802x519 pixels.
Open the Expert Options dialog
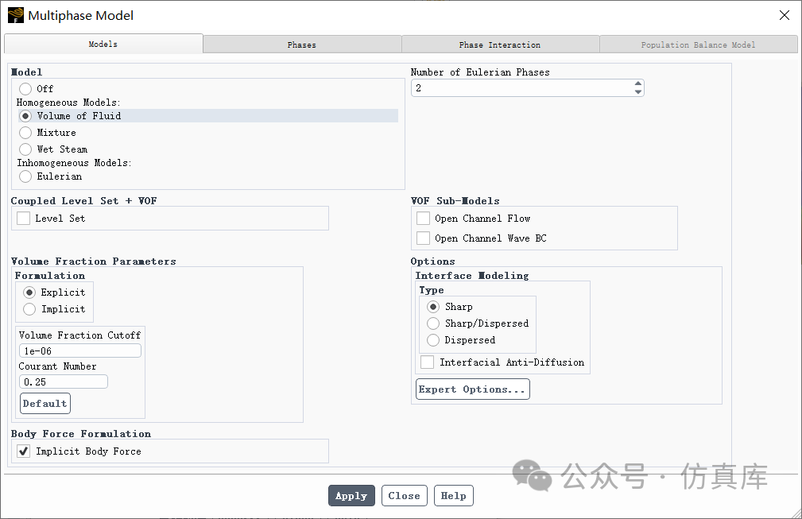click(x=472, y=389)
